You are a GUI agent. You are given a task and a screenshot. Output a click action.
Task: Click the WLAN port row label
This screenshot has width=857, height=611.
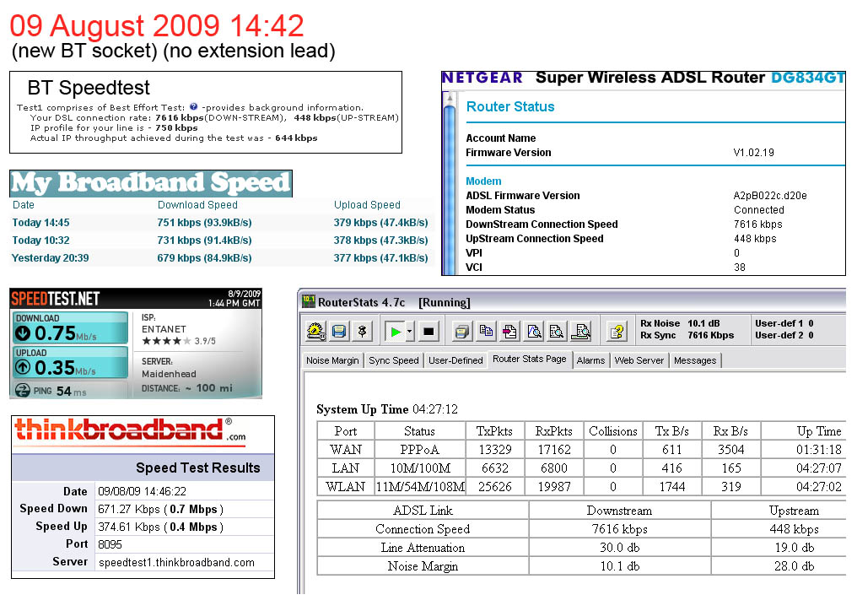point(346,487)
